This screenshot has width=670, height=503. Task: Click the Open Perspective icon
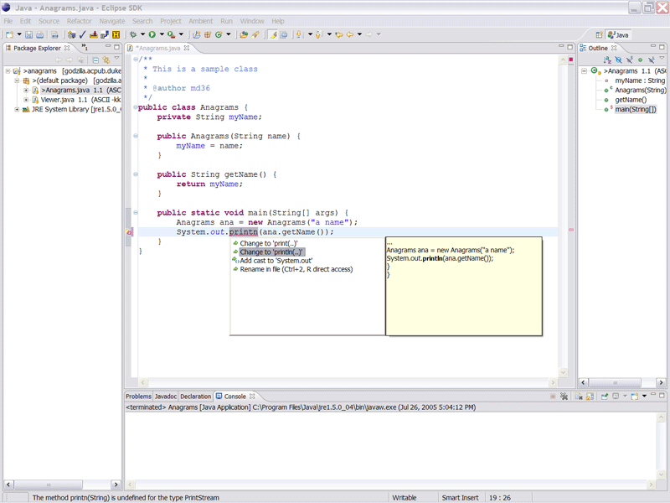coord(600,35)
